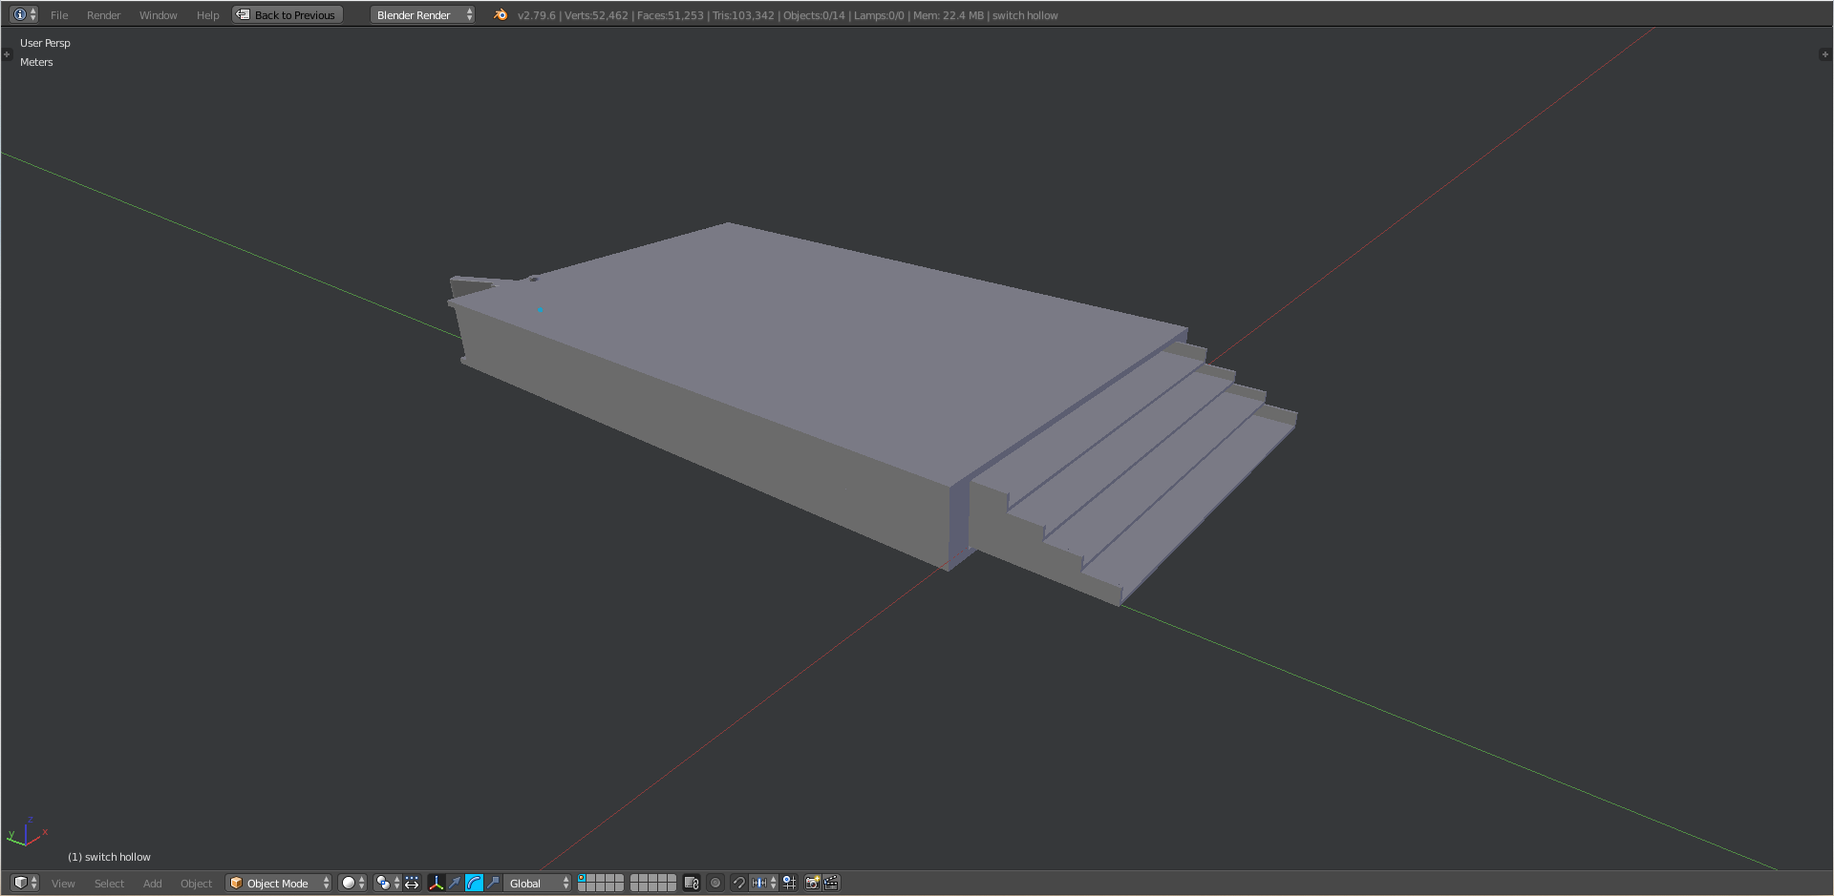The width and height of the screenshot is (1834, 896).
Task: Open the pivot point selector
Action: tap(387, 883)
